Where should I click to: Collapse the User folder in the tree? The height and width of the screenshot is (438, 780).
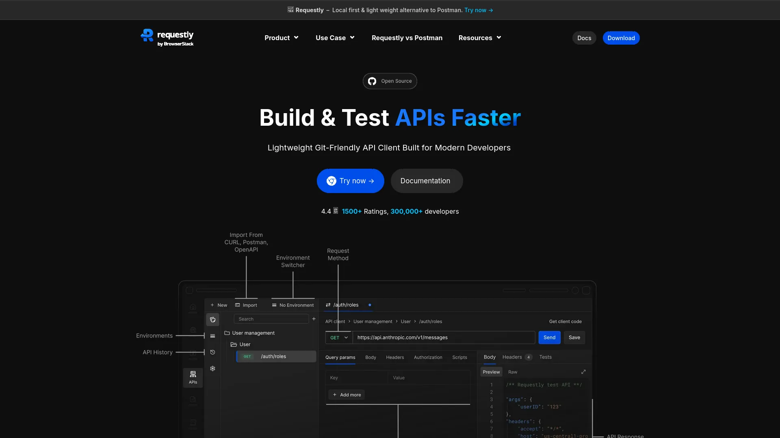(x=241, y=344)
